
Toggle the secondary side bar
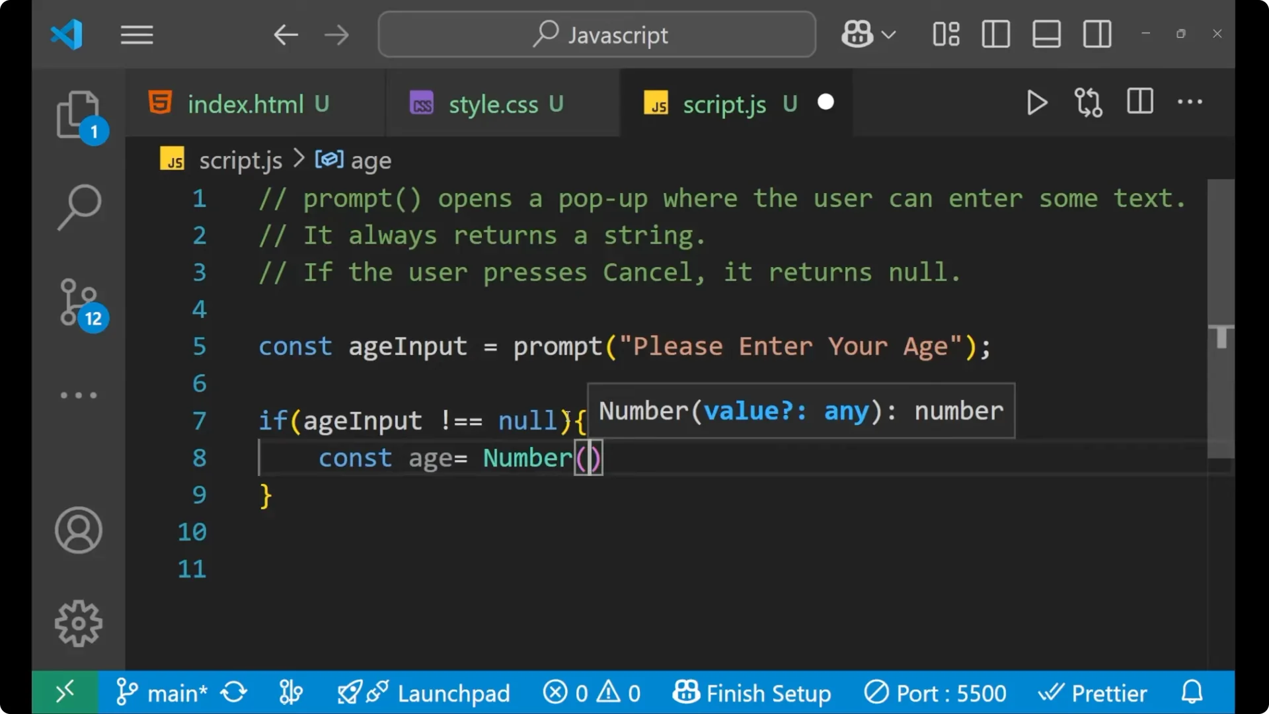point(1096,34)
